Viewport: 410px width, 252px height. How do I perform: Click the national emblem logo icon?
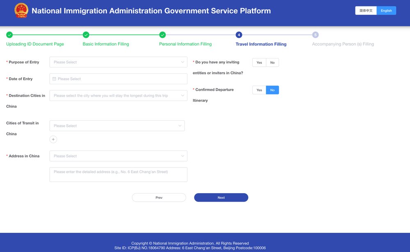click(x=21, y=11)
